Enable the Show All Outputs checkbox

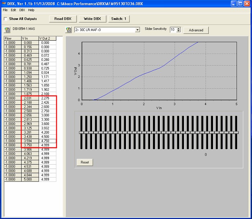[5, 19]
